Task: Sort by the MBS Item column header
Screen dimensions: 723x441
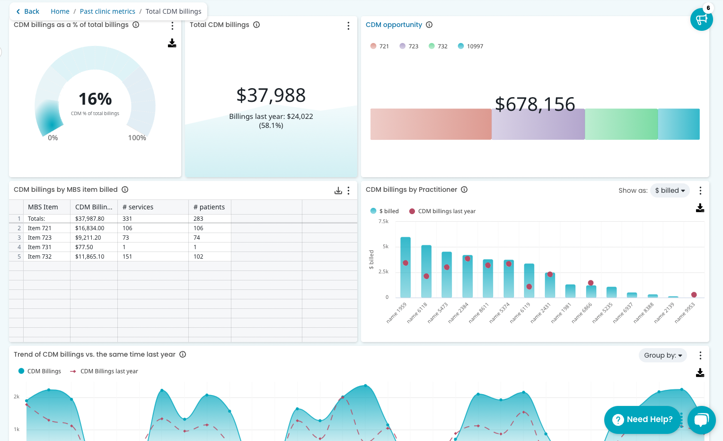Action: click(x=47, y=207)
